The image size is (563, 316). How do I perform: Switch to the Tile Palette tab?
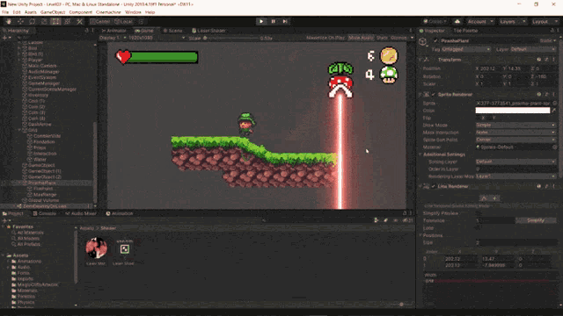pos(465,31)
